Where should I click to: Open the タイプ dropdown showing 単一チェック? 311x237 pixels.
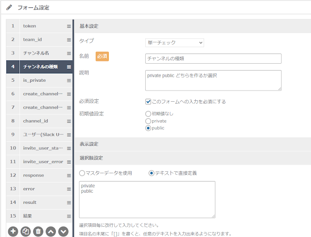click(x=174, y=43)
